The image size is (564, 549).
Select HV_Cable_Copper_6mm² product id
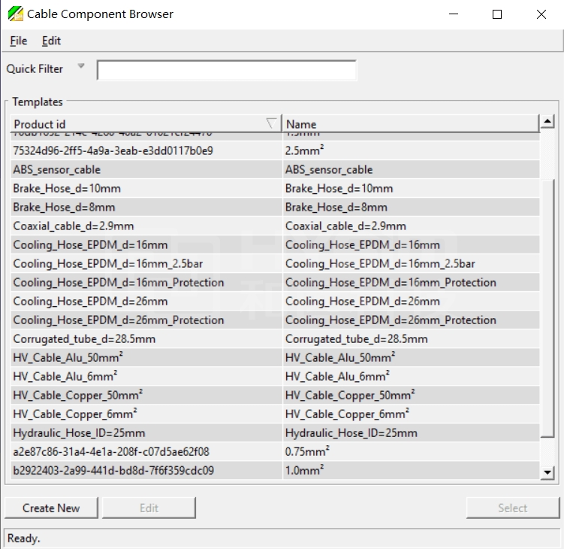point(146,414)
